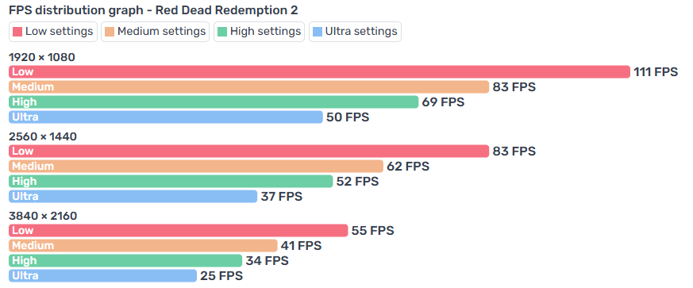Select the 4K Medium bar showing 41 FPS
Viewport: 693px width, 288px height.
143,246
